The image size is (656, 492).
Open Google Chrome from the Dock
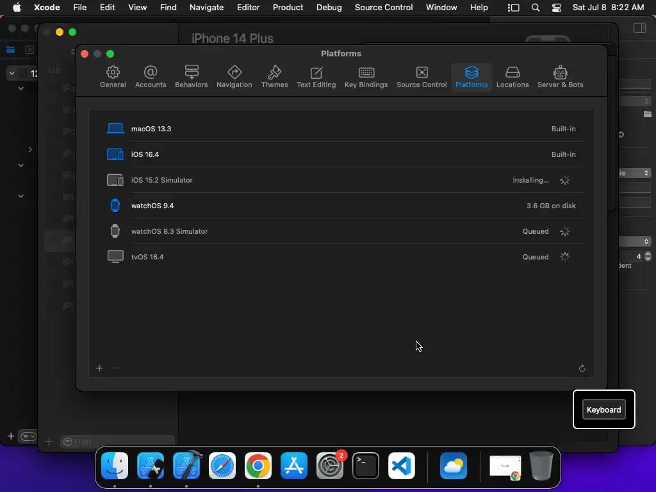click(x=258, y=466)
